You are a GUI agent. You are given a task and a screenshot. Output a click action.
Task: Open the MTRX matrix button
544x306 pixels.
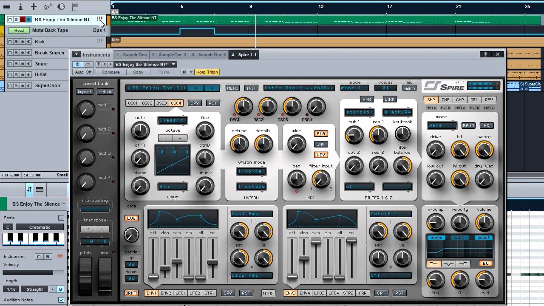[268, 293]
